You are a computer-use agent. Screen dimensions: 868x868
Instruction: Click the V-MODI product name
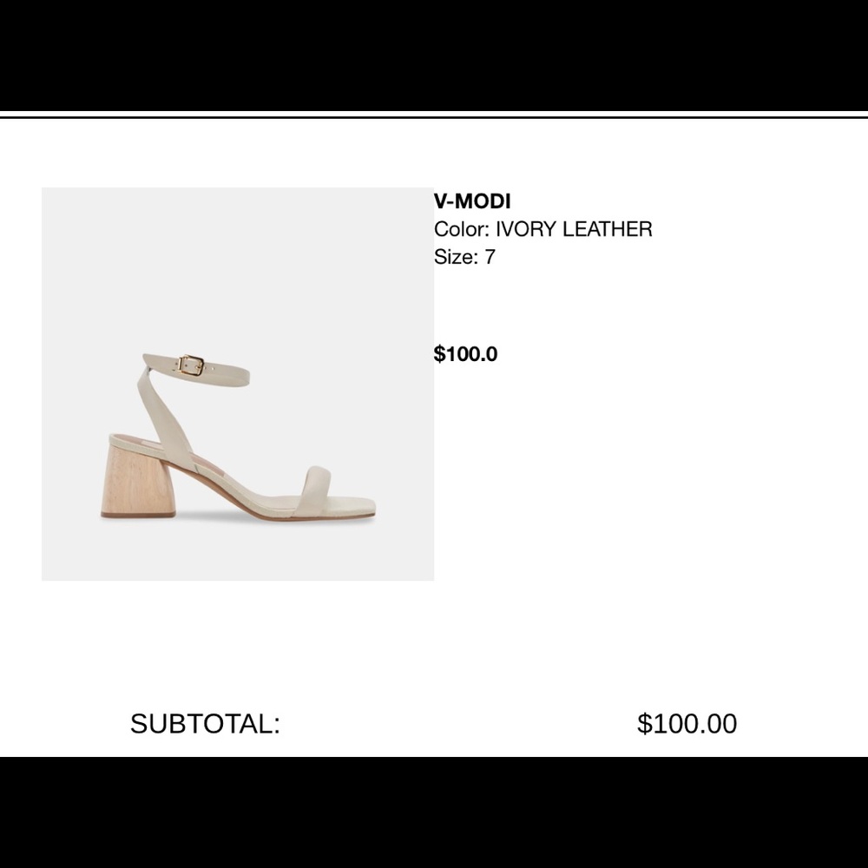click(472, 201)
